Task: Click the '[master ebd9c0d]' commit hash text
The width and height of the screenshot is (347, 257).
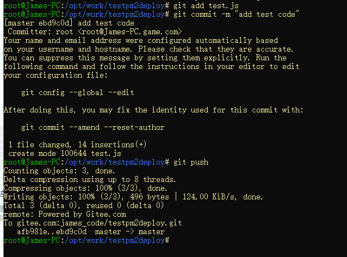Action: (39, 23)
